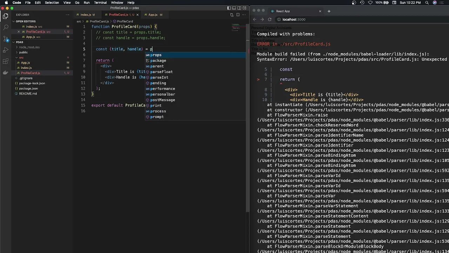Screen dimensions: 449x253
Task: Open the Selection menu
Action: click(52, 2)
